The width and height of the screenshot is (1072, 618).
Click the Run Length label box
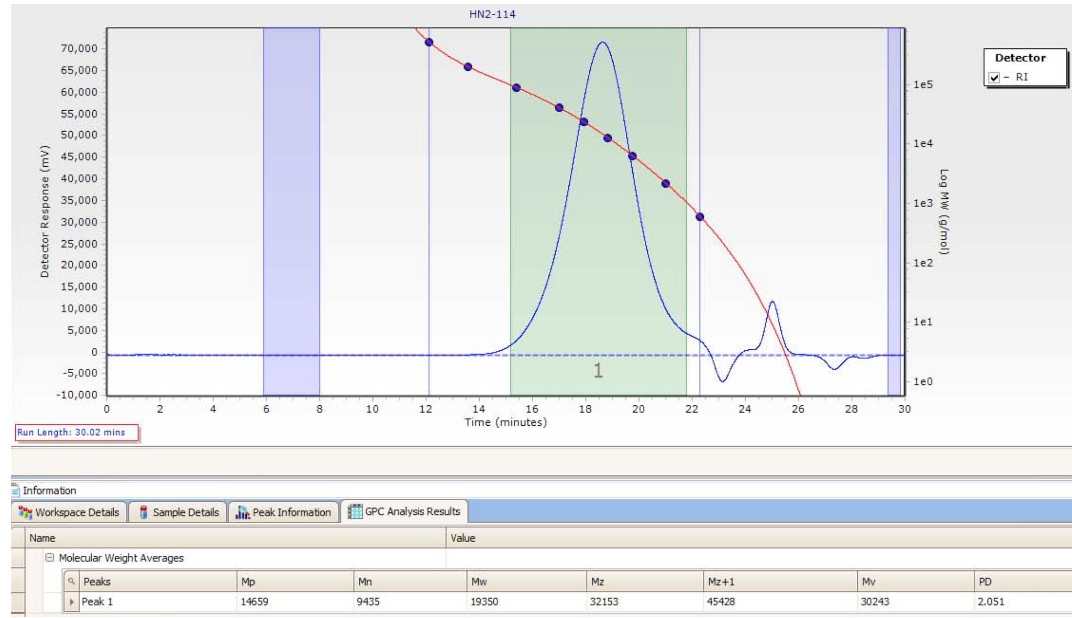(77, 432)
